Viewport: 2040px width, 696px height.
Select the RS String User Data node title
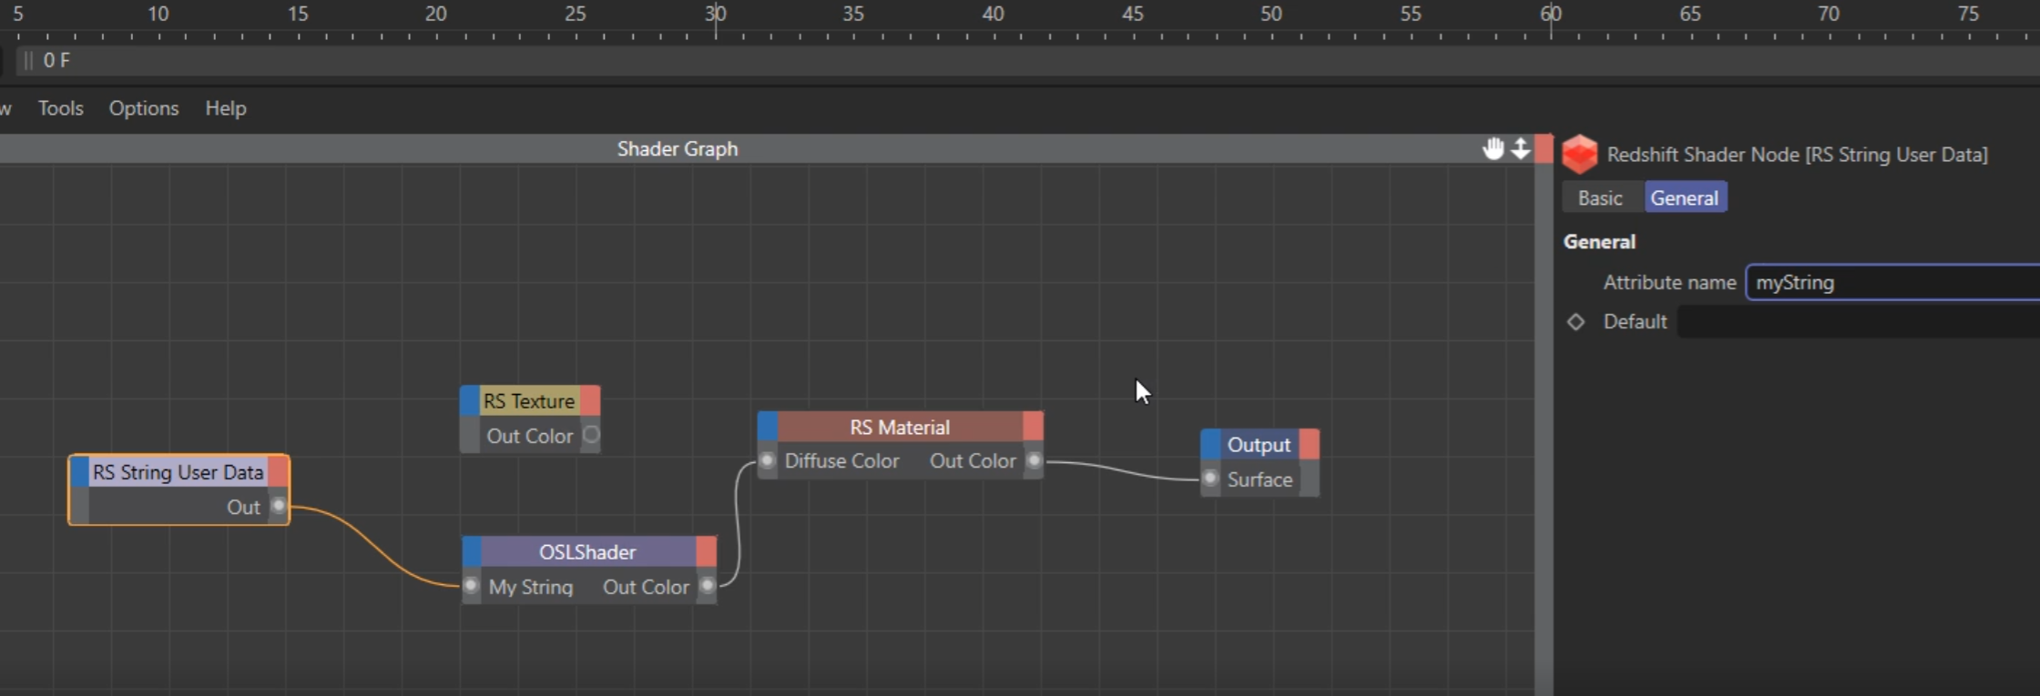click(x=178, y=472)
